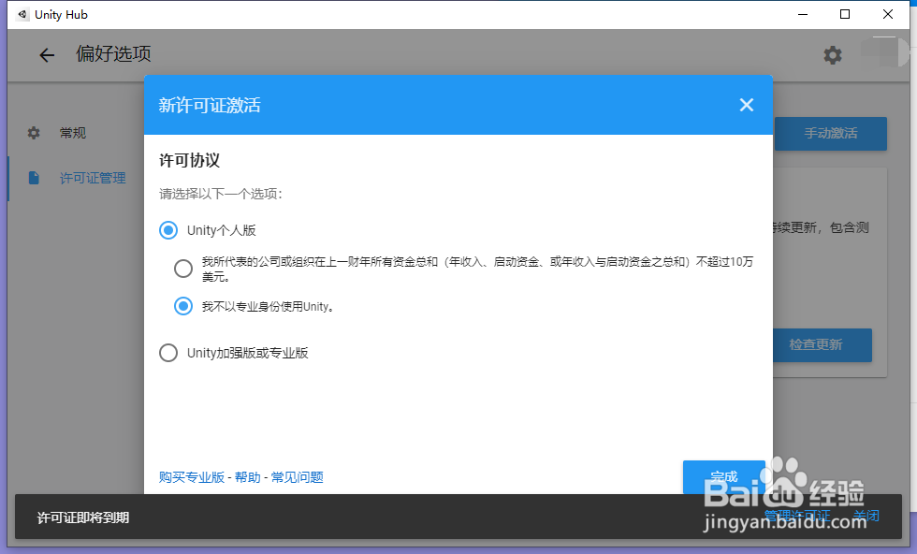Select the Unity个人版 radio option
Screen dimensions: 917x554
click(x=168, y=230)
